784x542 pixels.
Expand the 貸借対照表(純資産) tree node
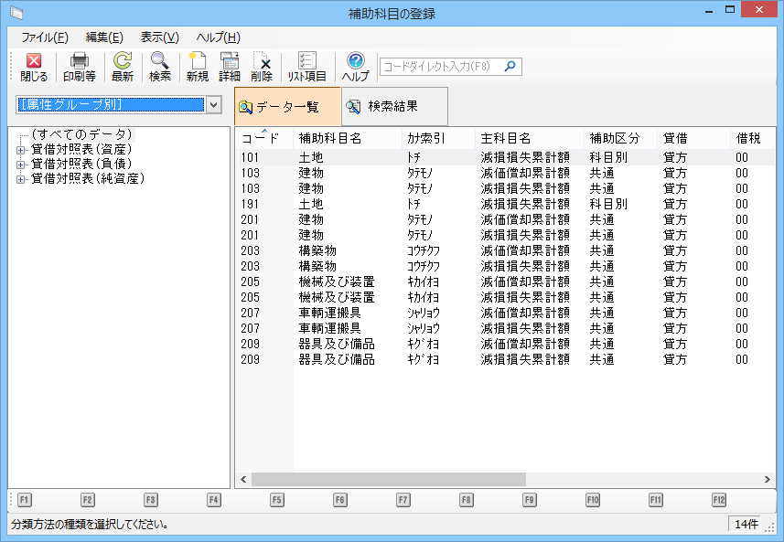tap(20, 179)
